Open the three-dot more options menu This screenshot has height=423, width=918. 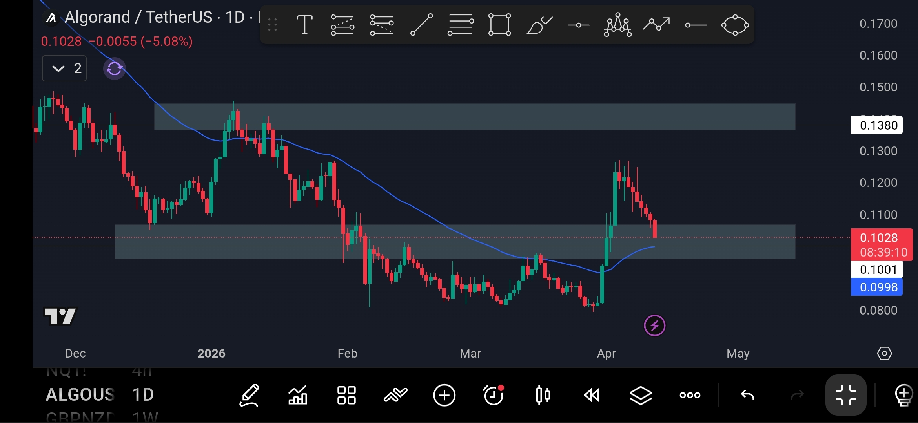[690, 395]
